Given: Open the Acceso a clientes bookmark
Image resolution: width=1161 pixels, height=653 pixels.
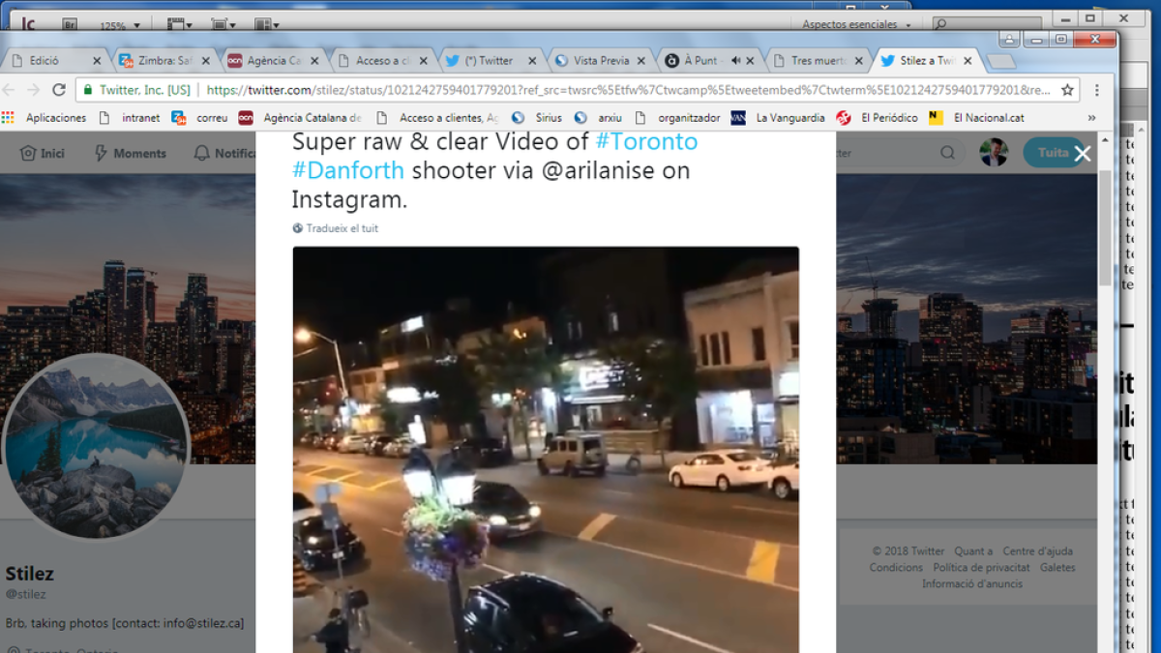Looking at the screenshot, I should 436,118.
